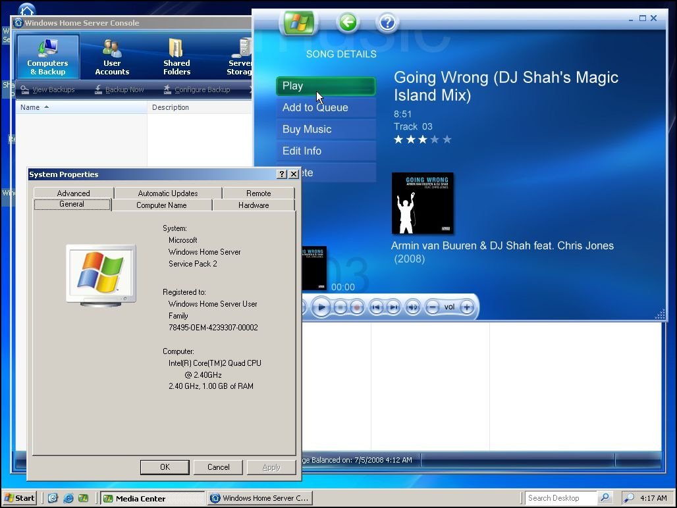Skip to the next track
This screenshot has width=677, height=508.
[393, 307]
